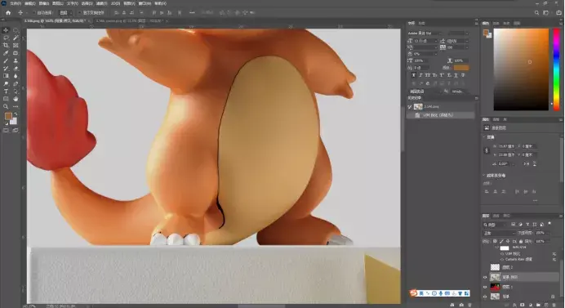Open the 图像 Image menu
Viewport: 565px width, 308px height.
pos(43,3)
